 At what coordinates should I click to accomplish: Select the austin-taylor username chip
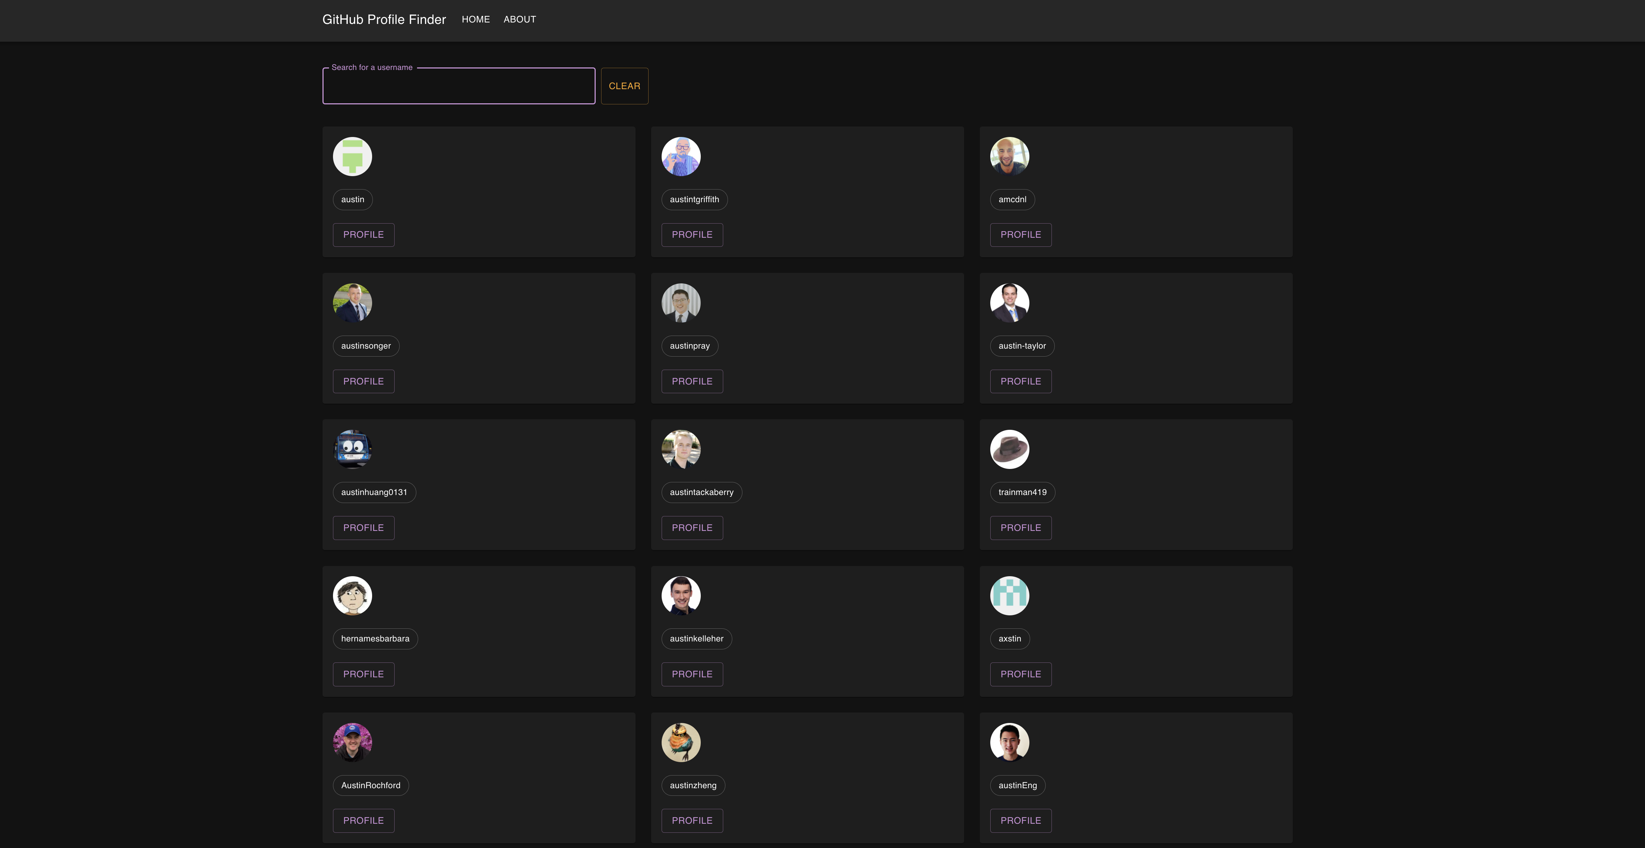pyautogui.click(x=1021, y=346)
